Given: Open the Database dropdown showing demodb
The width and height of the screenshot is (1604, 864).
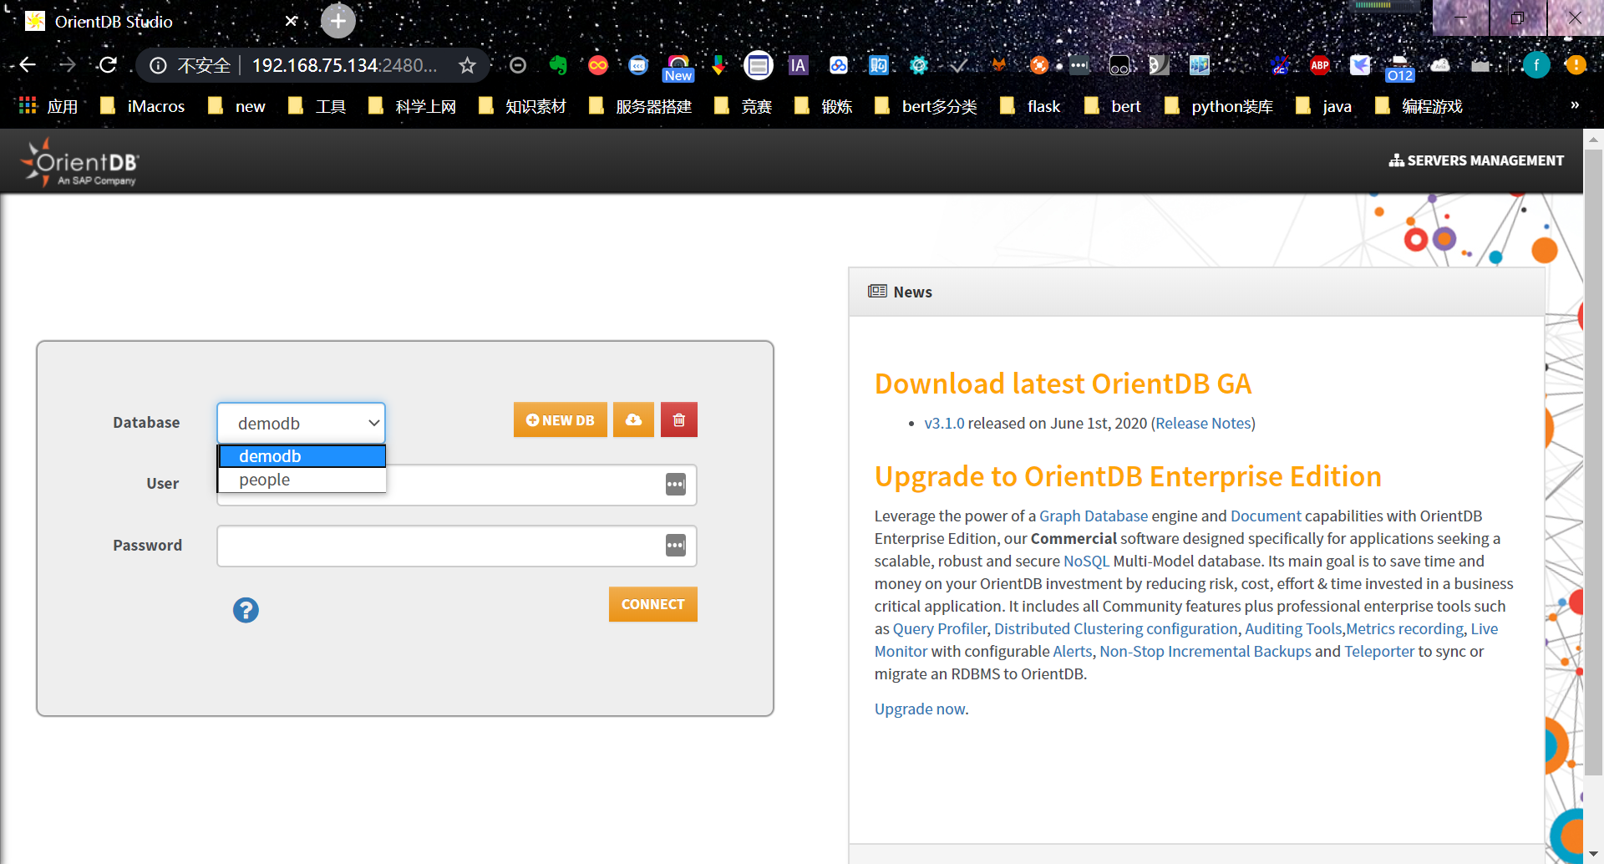Looking at the screenshot, I should [x=301, y=423].
